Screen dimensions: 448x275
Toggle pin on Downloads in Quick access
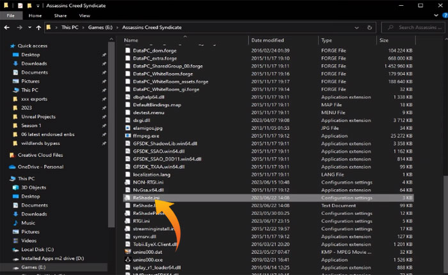(104, 63)
